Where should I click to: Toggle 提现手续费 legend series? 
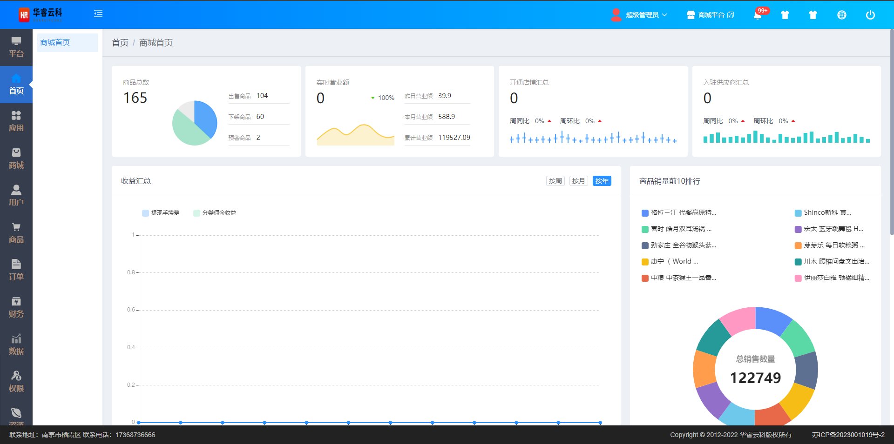point(161,213)
